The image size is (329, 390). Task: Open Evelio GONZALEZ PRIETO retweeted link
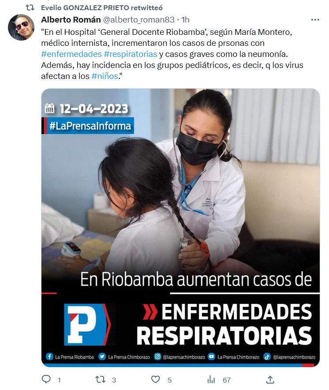coord(102,7)
